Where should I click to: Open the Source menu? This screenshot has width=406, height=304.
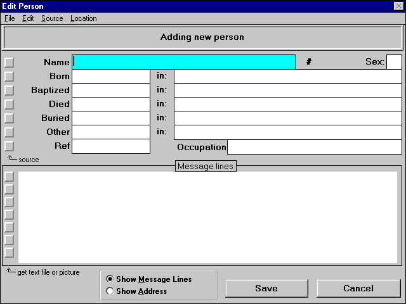52,18
